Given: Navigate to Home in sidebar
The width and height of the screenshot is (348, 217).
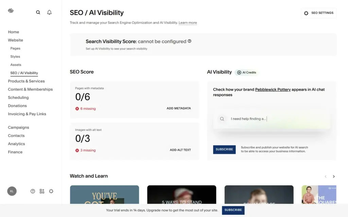Looking at the screenshot, I should point(14,32).
